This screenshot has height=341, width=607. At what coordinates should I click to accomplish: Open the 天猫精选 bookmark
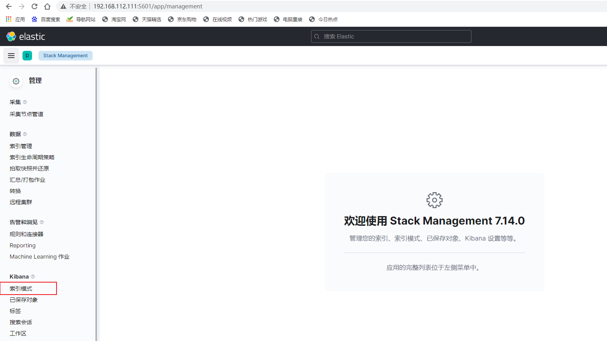click(147, 19)
